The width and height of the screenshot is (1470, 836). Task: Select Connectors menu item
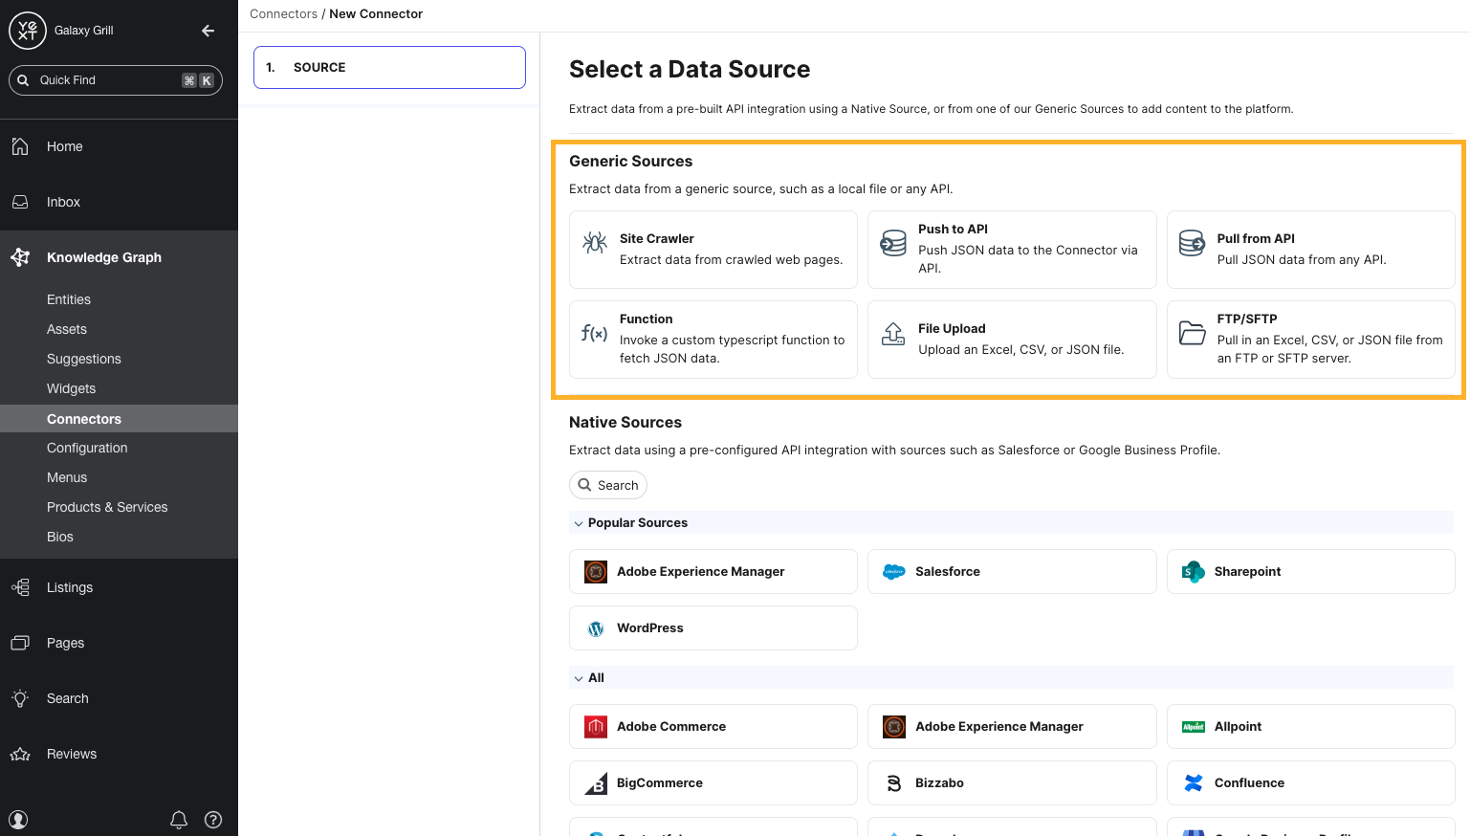[x=119, y=419]
